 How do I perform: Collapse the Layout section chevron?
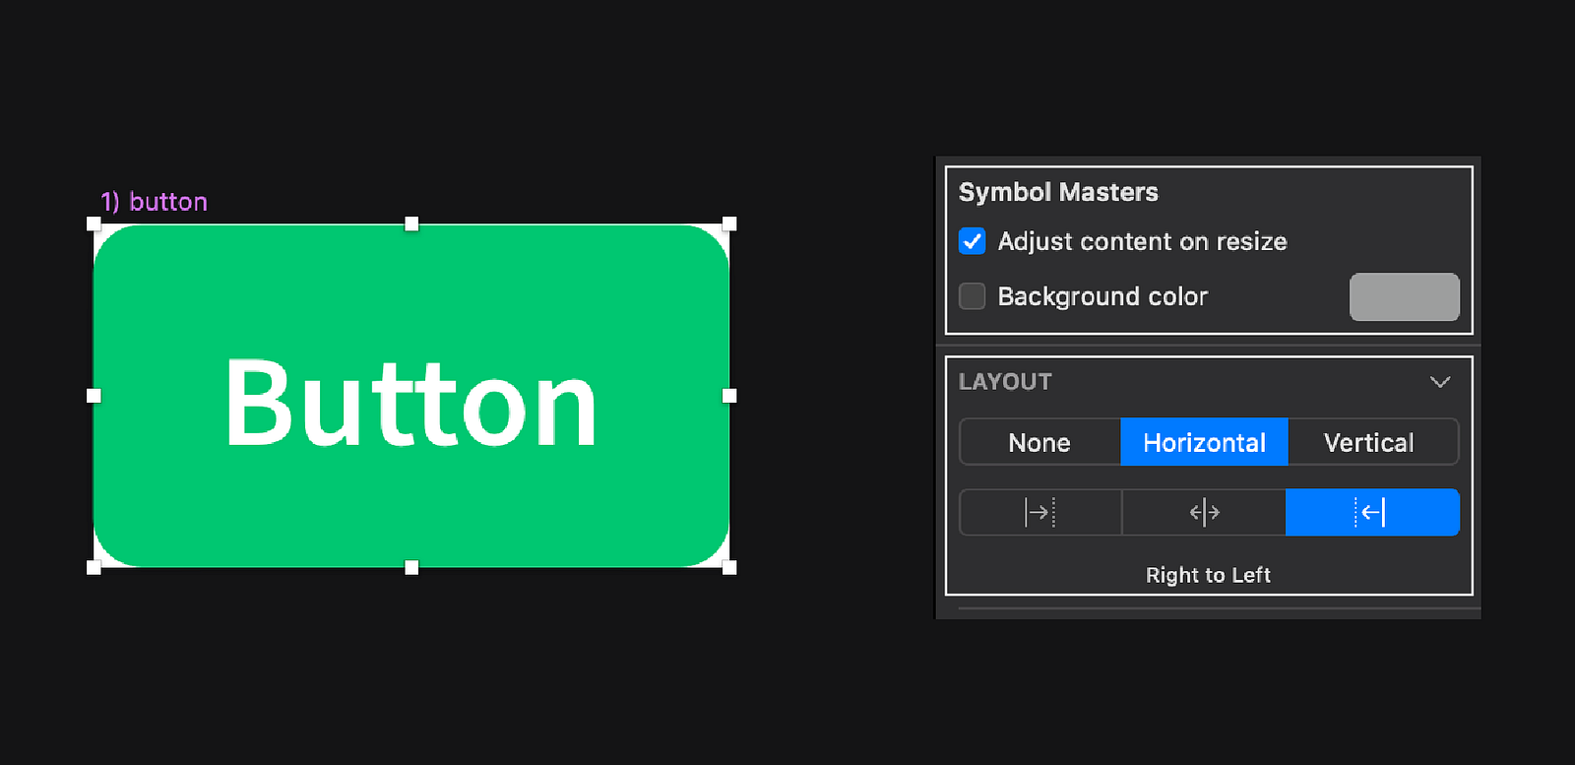pyautogui.click(x=1440, y=382)
